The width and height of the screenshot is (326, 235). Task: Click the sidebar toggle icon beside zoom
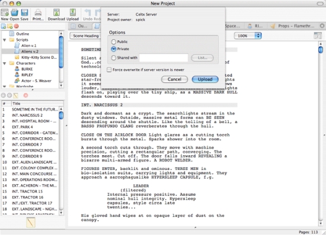point(318,36)
